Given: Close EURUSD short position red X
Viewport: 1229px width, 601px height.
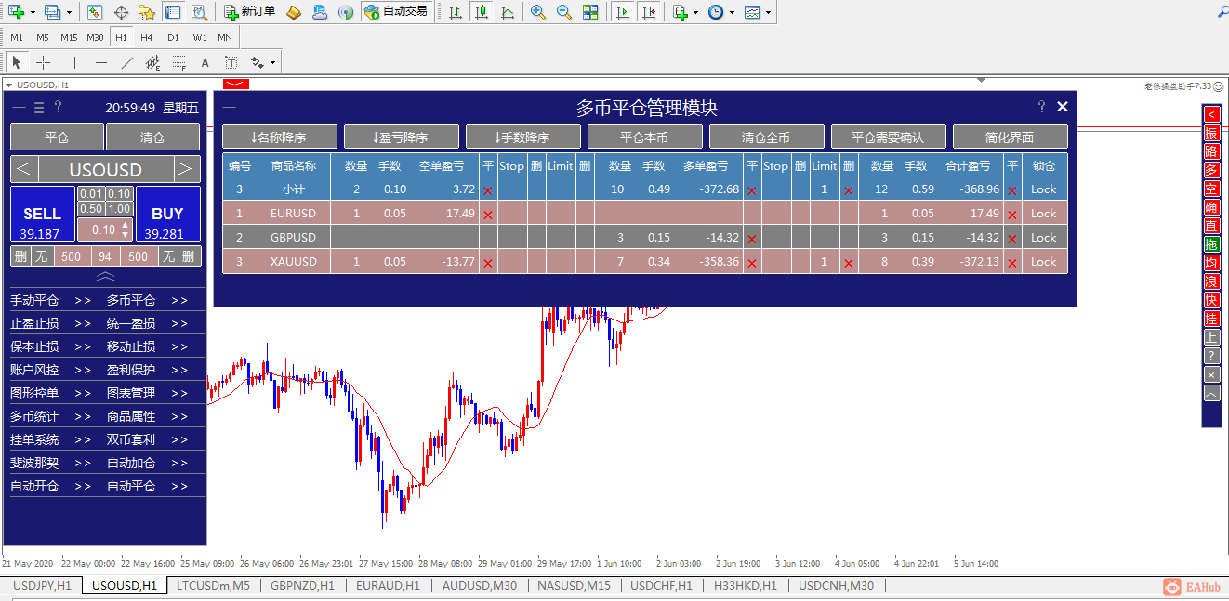Looking at the screenshot, I should 488,215.
